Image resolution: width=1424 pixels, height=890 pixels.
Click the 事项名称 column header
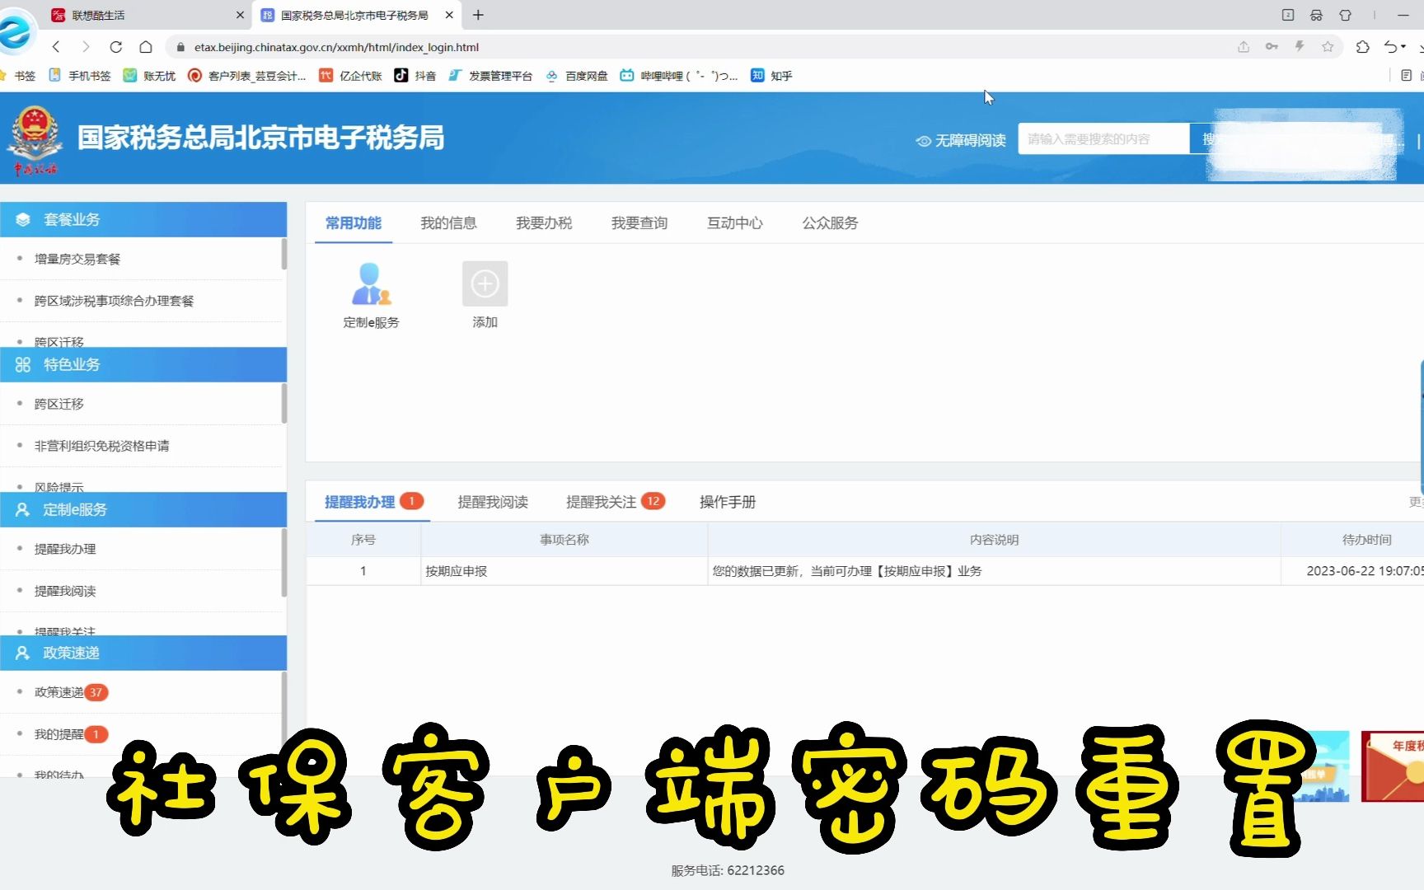pyautogui.click(x=564, y=540)
